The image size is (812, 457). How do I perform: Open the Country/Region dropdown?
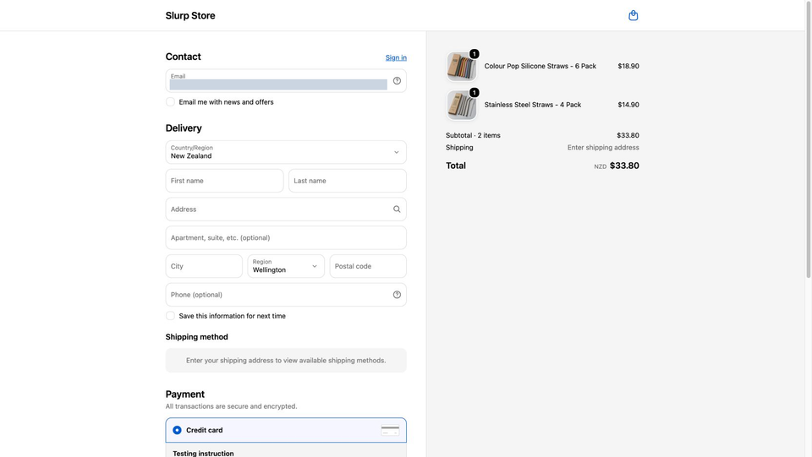pyautogui.click(x=286, y=152)
